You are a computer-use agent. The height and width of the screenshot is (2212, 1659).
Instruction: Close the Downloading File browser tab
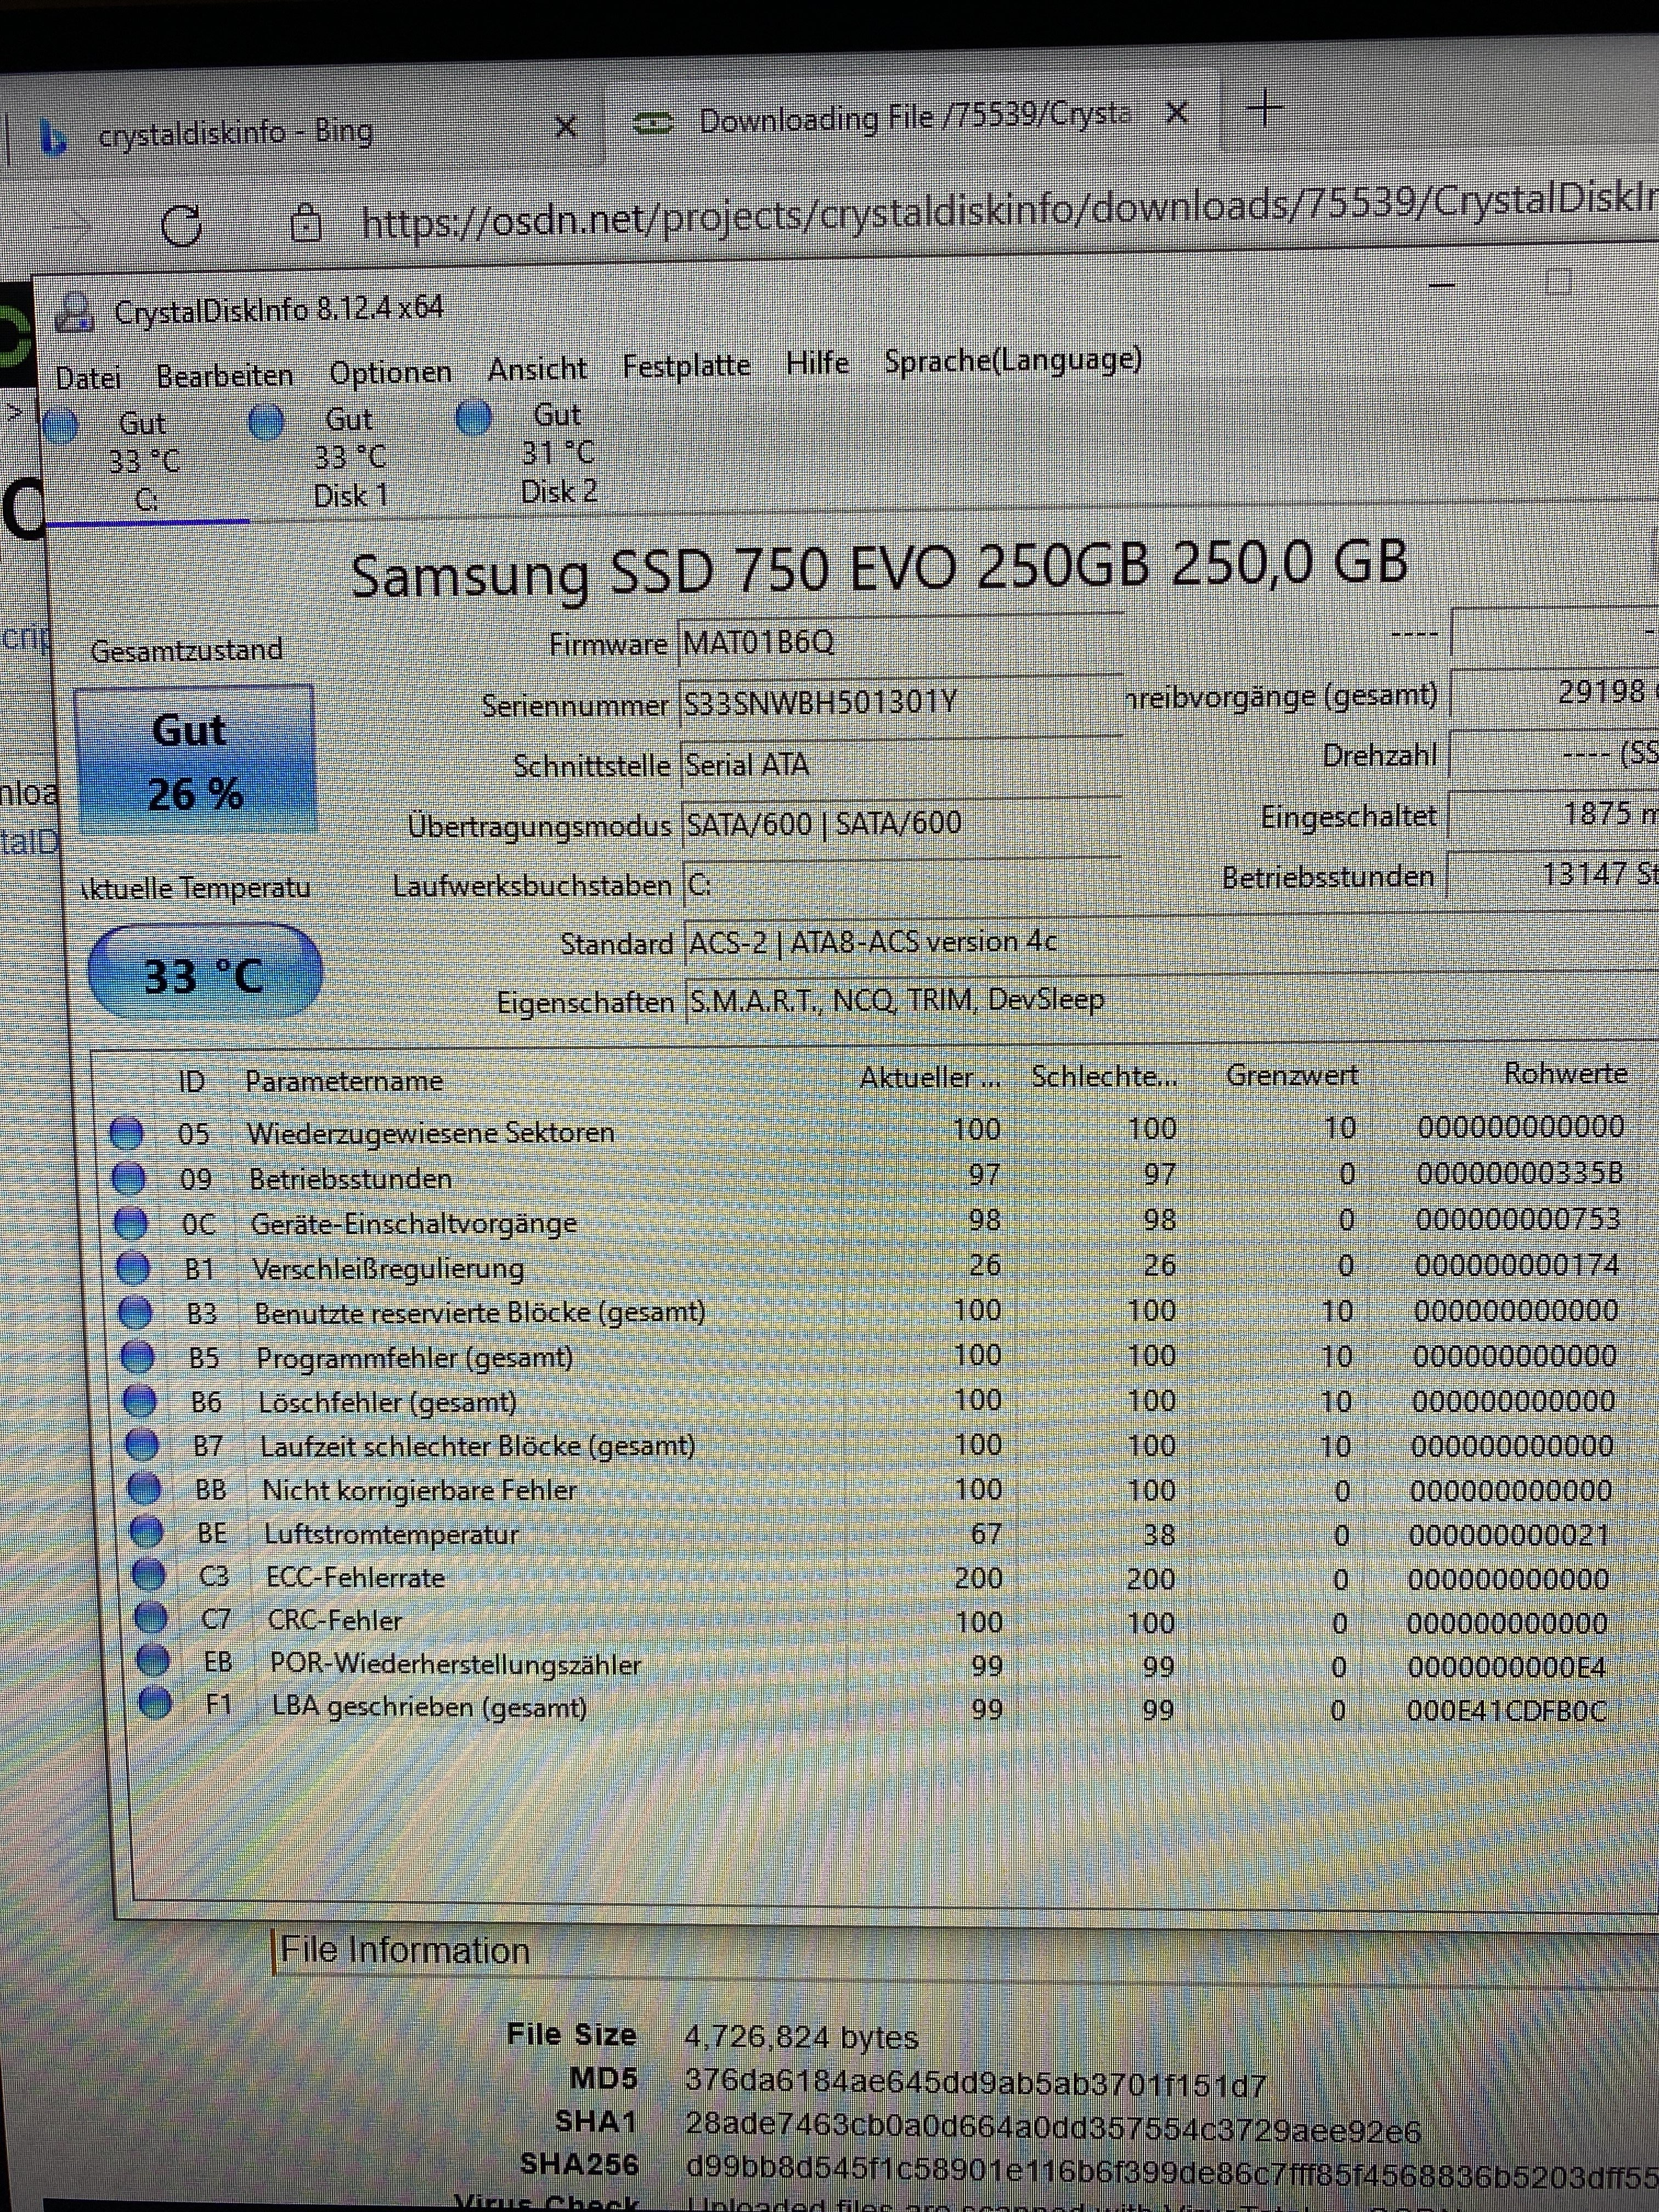click(1177, 114)
